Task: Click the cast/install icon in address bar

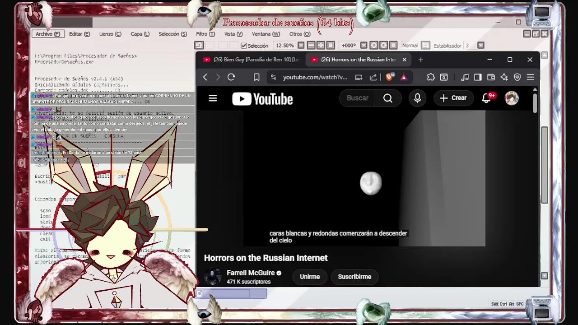Action: pos(359,77)
